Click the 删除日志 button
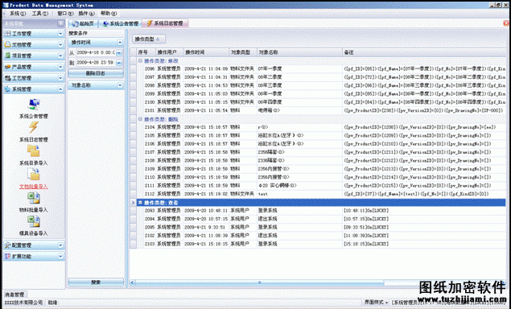This screenshot has width=511, height=309. coord(96,73)
